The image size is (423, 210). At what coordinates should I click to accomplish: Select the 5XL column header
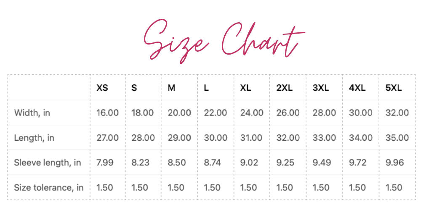coord(394,87)
